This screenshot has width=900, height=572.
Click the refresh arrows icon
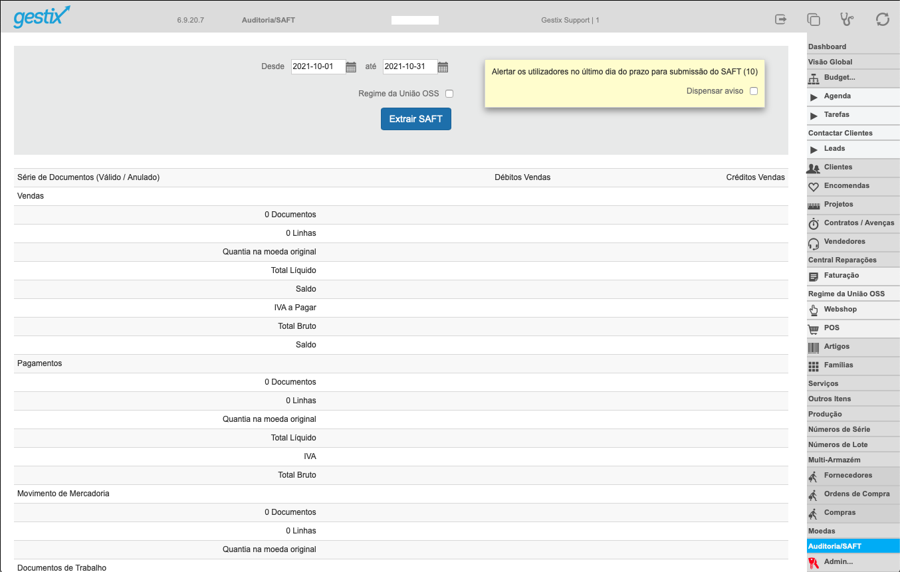(x=883, y=19)
